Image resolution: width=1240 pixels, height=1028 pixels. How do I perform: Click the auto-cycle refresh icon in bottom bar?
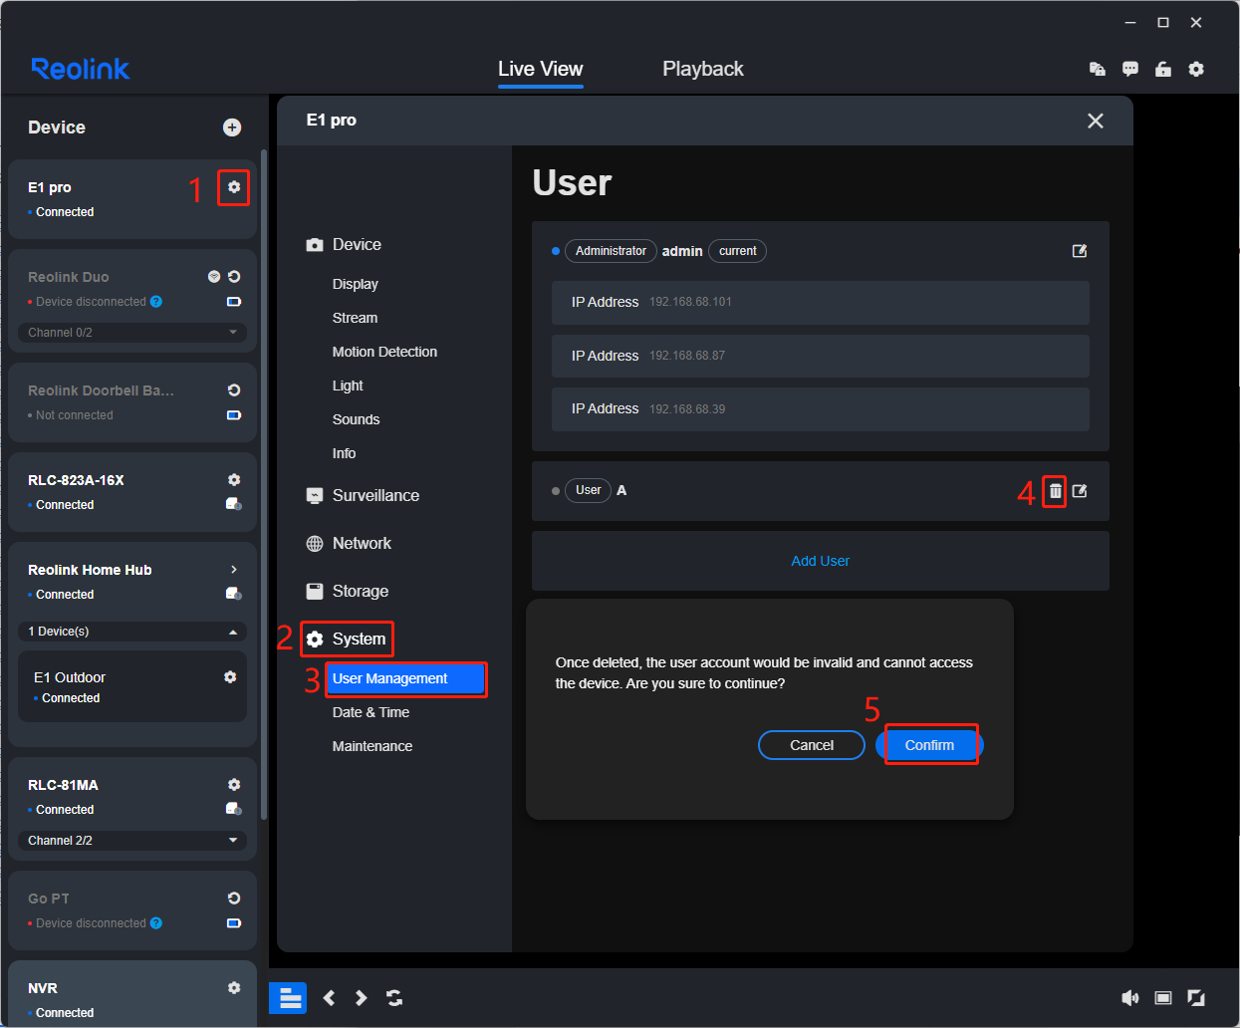[x=394, y=998]
